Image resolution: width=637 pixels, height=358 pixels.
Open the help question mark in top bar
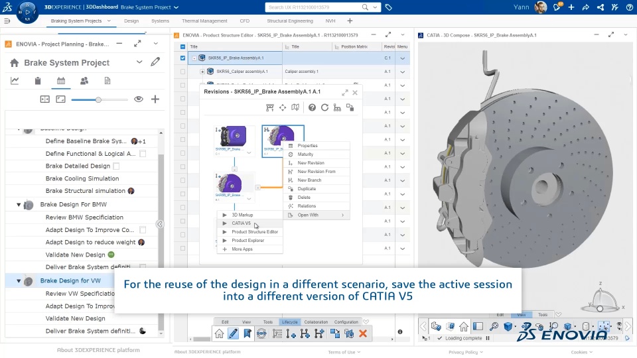629,7
